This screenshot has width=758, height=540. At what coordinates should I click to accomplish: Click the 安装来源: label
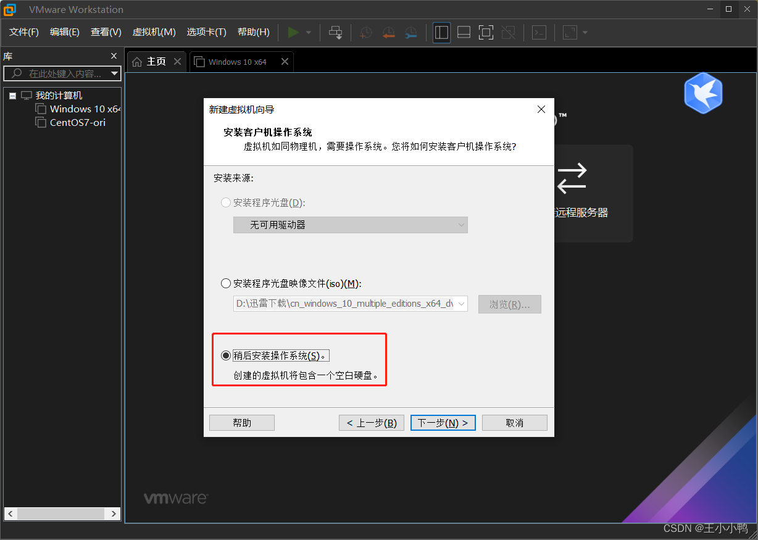coord(234,178)
